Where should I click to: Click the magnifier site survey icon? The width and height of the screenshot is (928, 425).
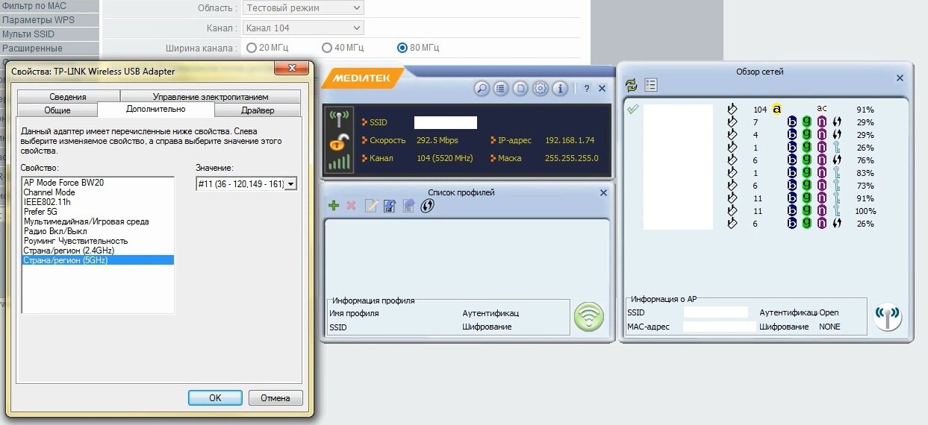(x=482, y=89)
